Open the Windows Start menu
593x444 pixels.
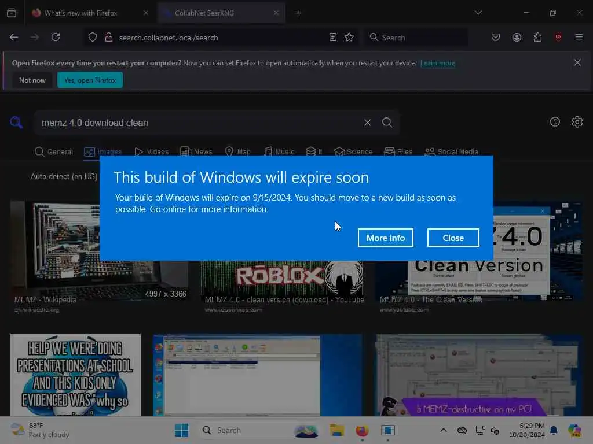coord(181,430)
